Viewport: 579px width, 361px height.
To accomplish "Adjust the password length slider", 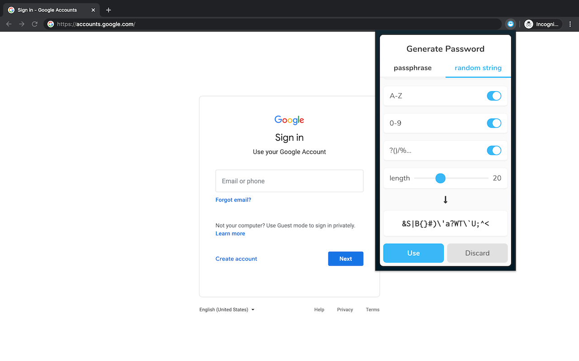I will [x=440, y=178].
